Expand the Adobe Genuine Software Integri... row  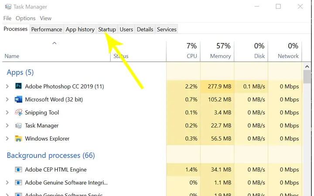[x=7, y=182]
